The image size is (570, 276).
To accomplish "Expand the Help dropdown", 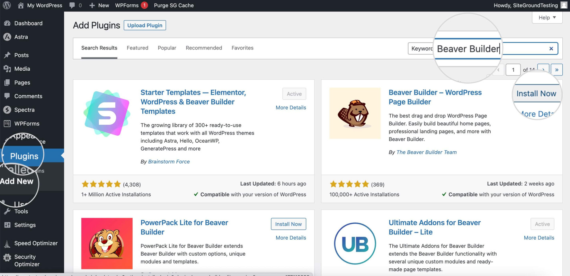I will [547, 18].
